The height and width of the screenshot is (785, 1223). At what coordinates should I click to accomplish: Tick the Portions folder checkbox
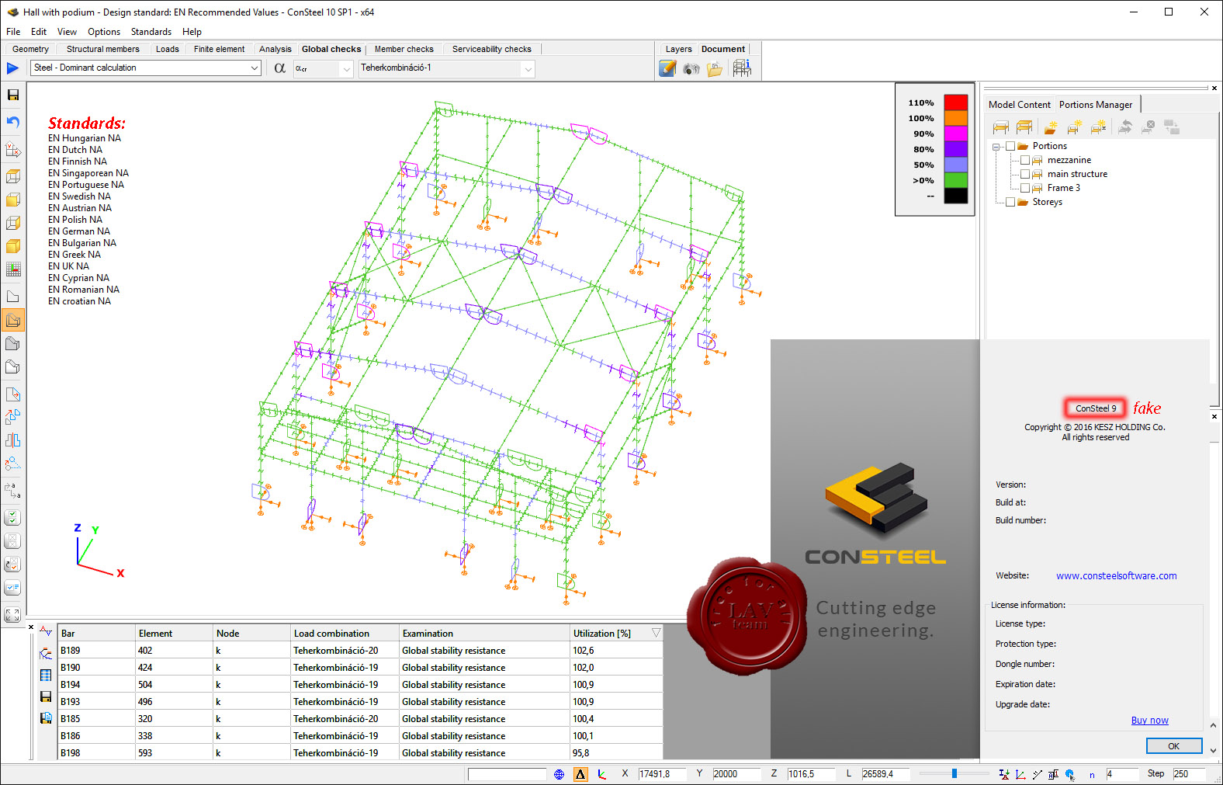(x=1010, y=146)
